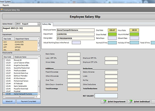Select employee row 15145 Samir Salaheddin

point(20,86)
